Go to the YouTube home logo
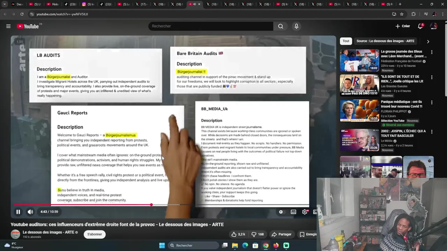 28,26
